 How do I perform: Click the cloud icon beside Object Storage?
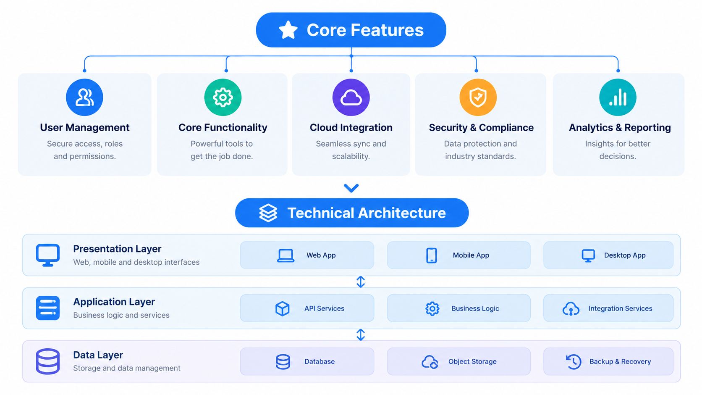click(430, 362)
